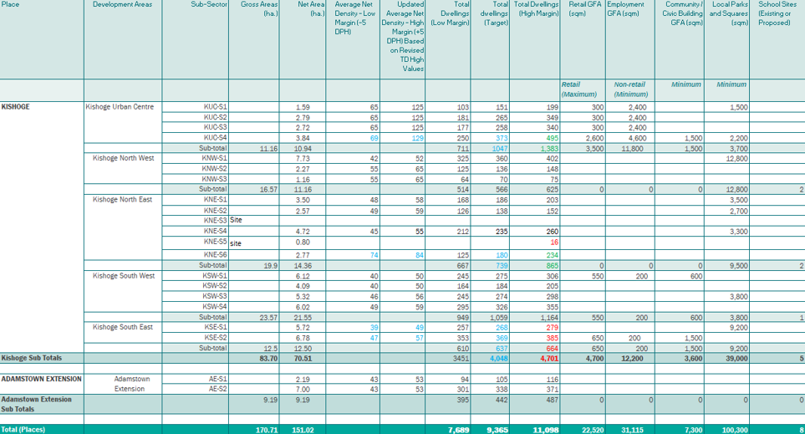Click the grand total 7,689 dwellings cell
805x434 pixels.
click(458, 430)
